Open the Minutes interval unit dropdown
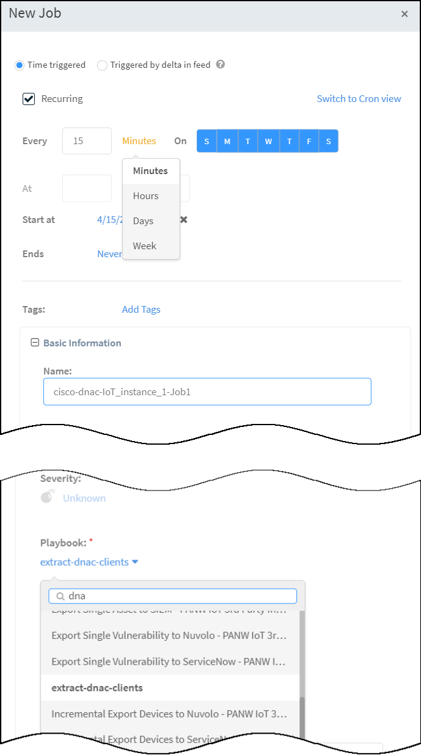The image size is (421, 755). (x=139, y=140)
